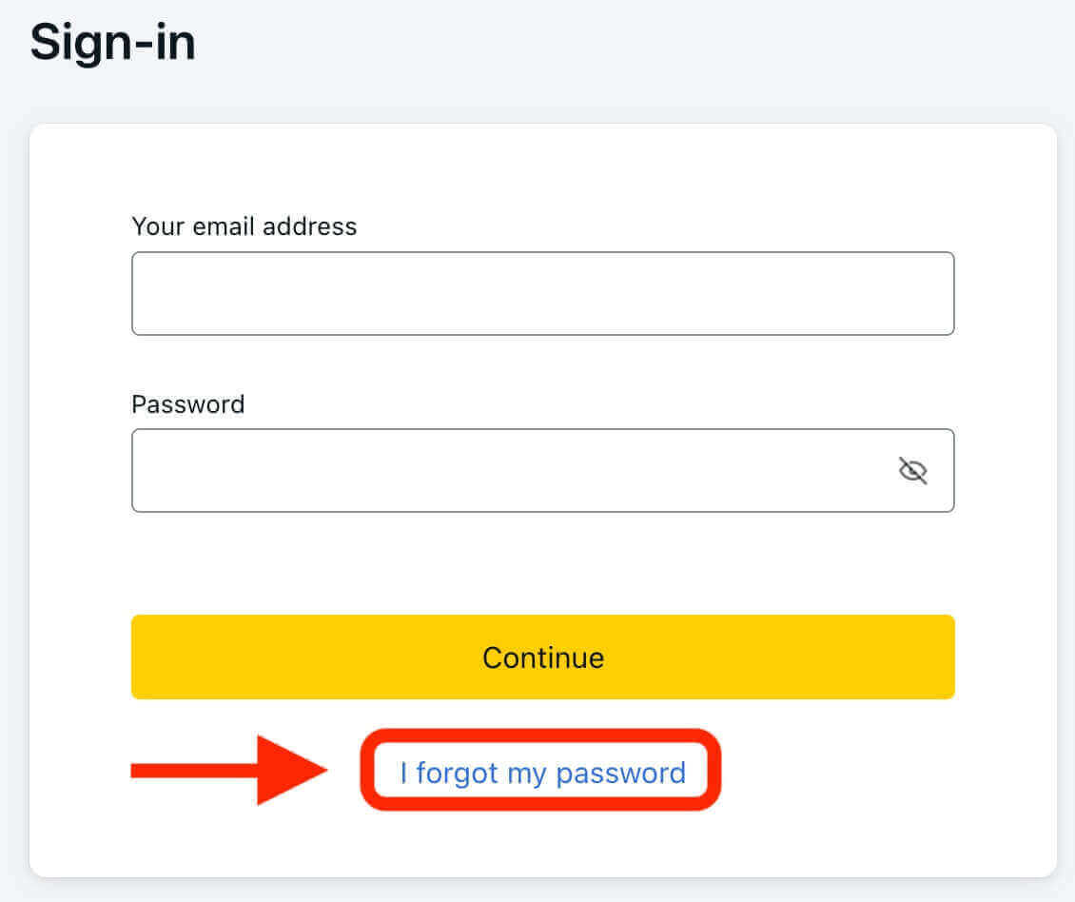Click the white sign-in form card

tap(542, 571)
